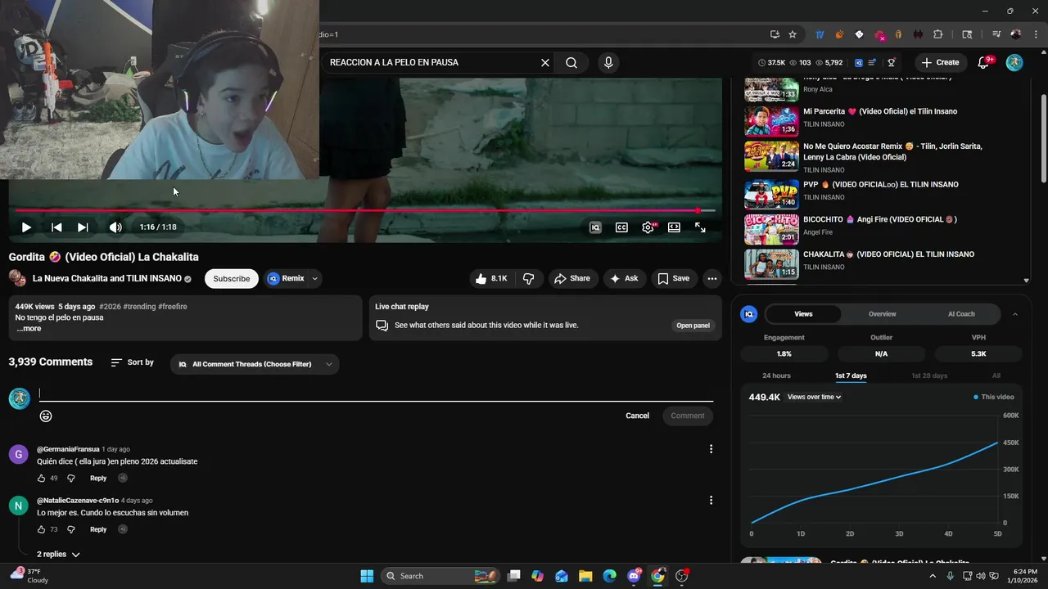Share the video

[572, 279]
